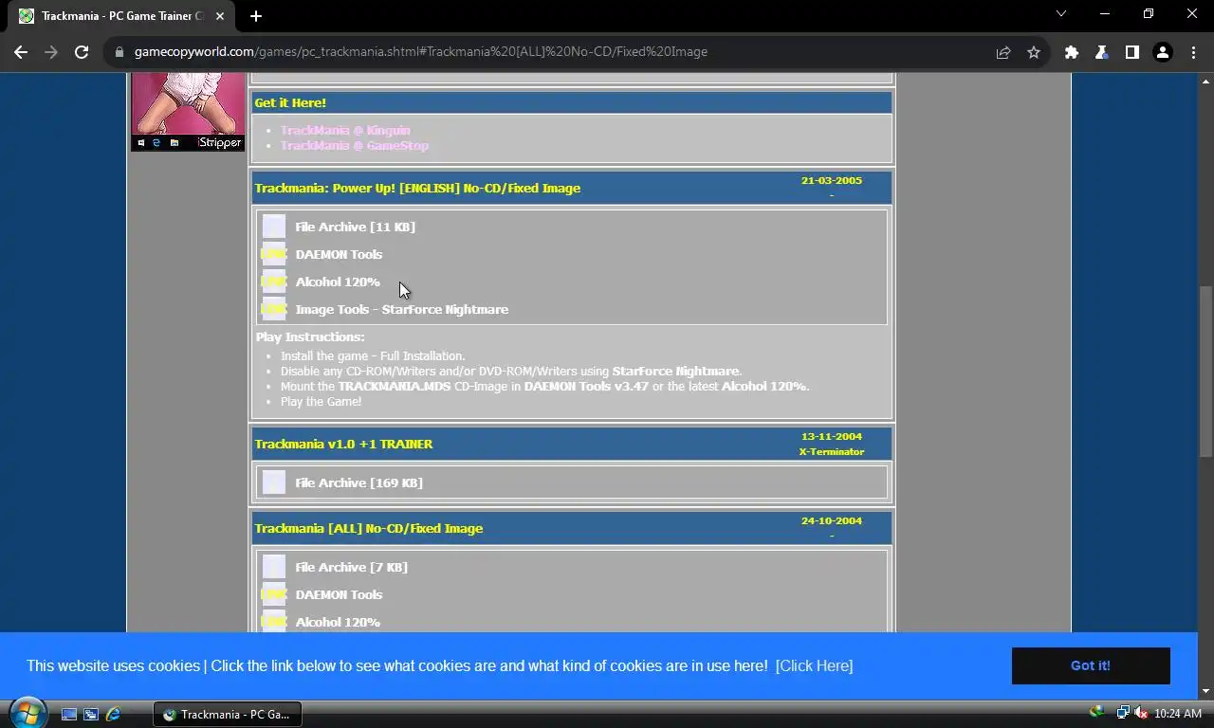
Task: Click Switch between windows quick launch icon
Action: pos(91,714)
